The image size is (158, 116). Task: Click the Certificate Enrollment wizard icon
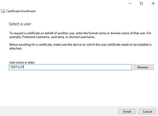coord(3,11)
